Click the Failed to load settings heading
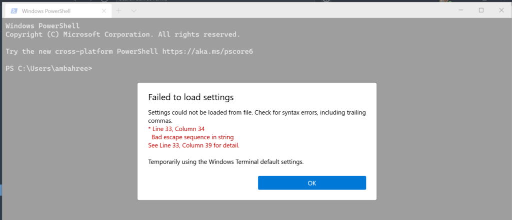 tap(191, 97)
